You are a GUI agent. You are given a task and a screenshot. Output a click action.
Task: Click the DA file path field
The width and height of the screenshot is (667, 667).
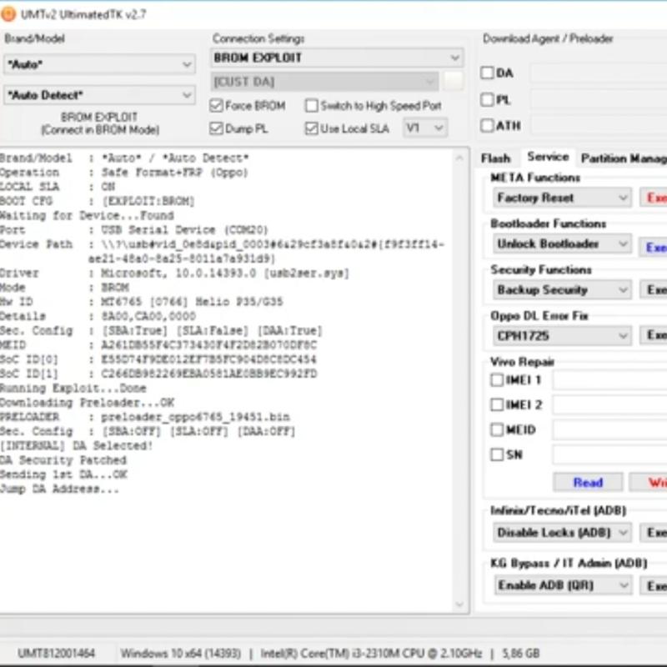coord(599,73)
